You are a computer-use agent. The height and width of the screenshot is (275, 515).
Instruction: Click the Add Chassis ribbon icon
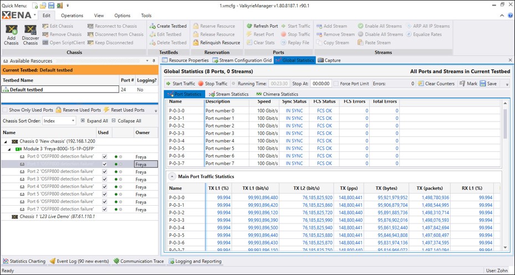tap(12, 35)
